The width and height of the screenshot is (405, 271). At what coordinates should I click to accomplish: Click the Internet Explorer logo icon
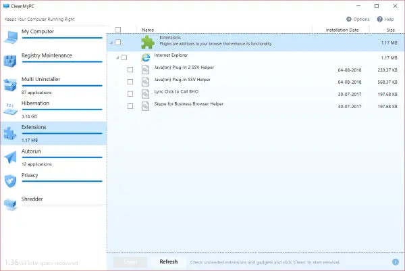pyautogui.click(x=146, y=57)
